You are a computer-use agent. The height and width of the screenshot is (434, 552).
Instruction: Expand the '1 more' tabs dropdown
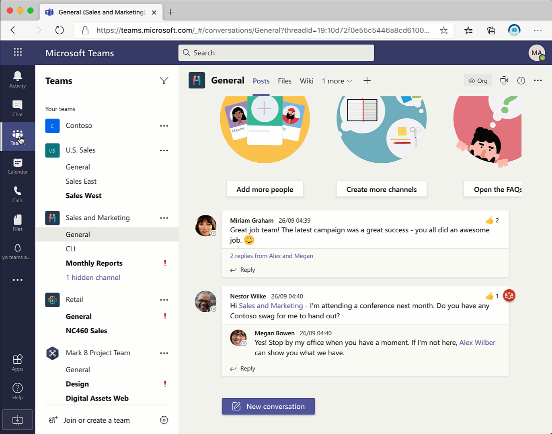click(x=337, y=81)
